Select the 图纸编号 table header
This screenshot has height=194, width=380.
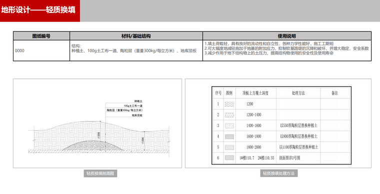[41, 36]
